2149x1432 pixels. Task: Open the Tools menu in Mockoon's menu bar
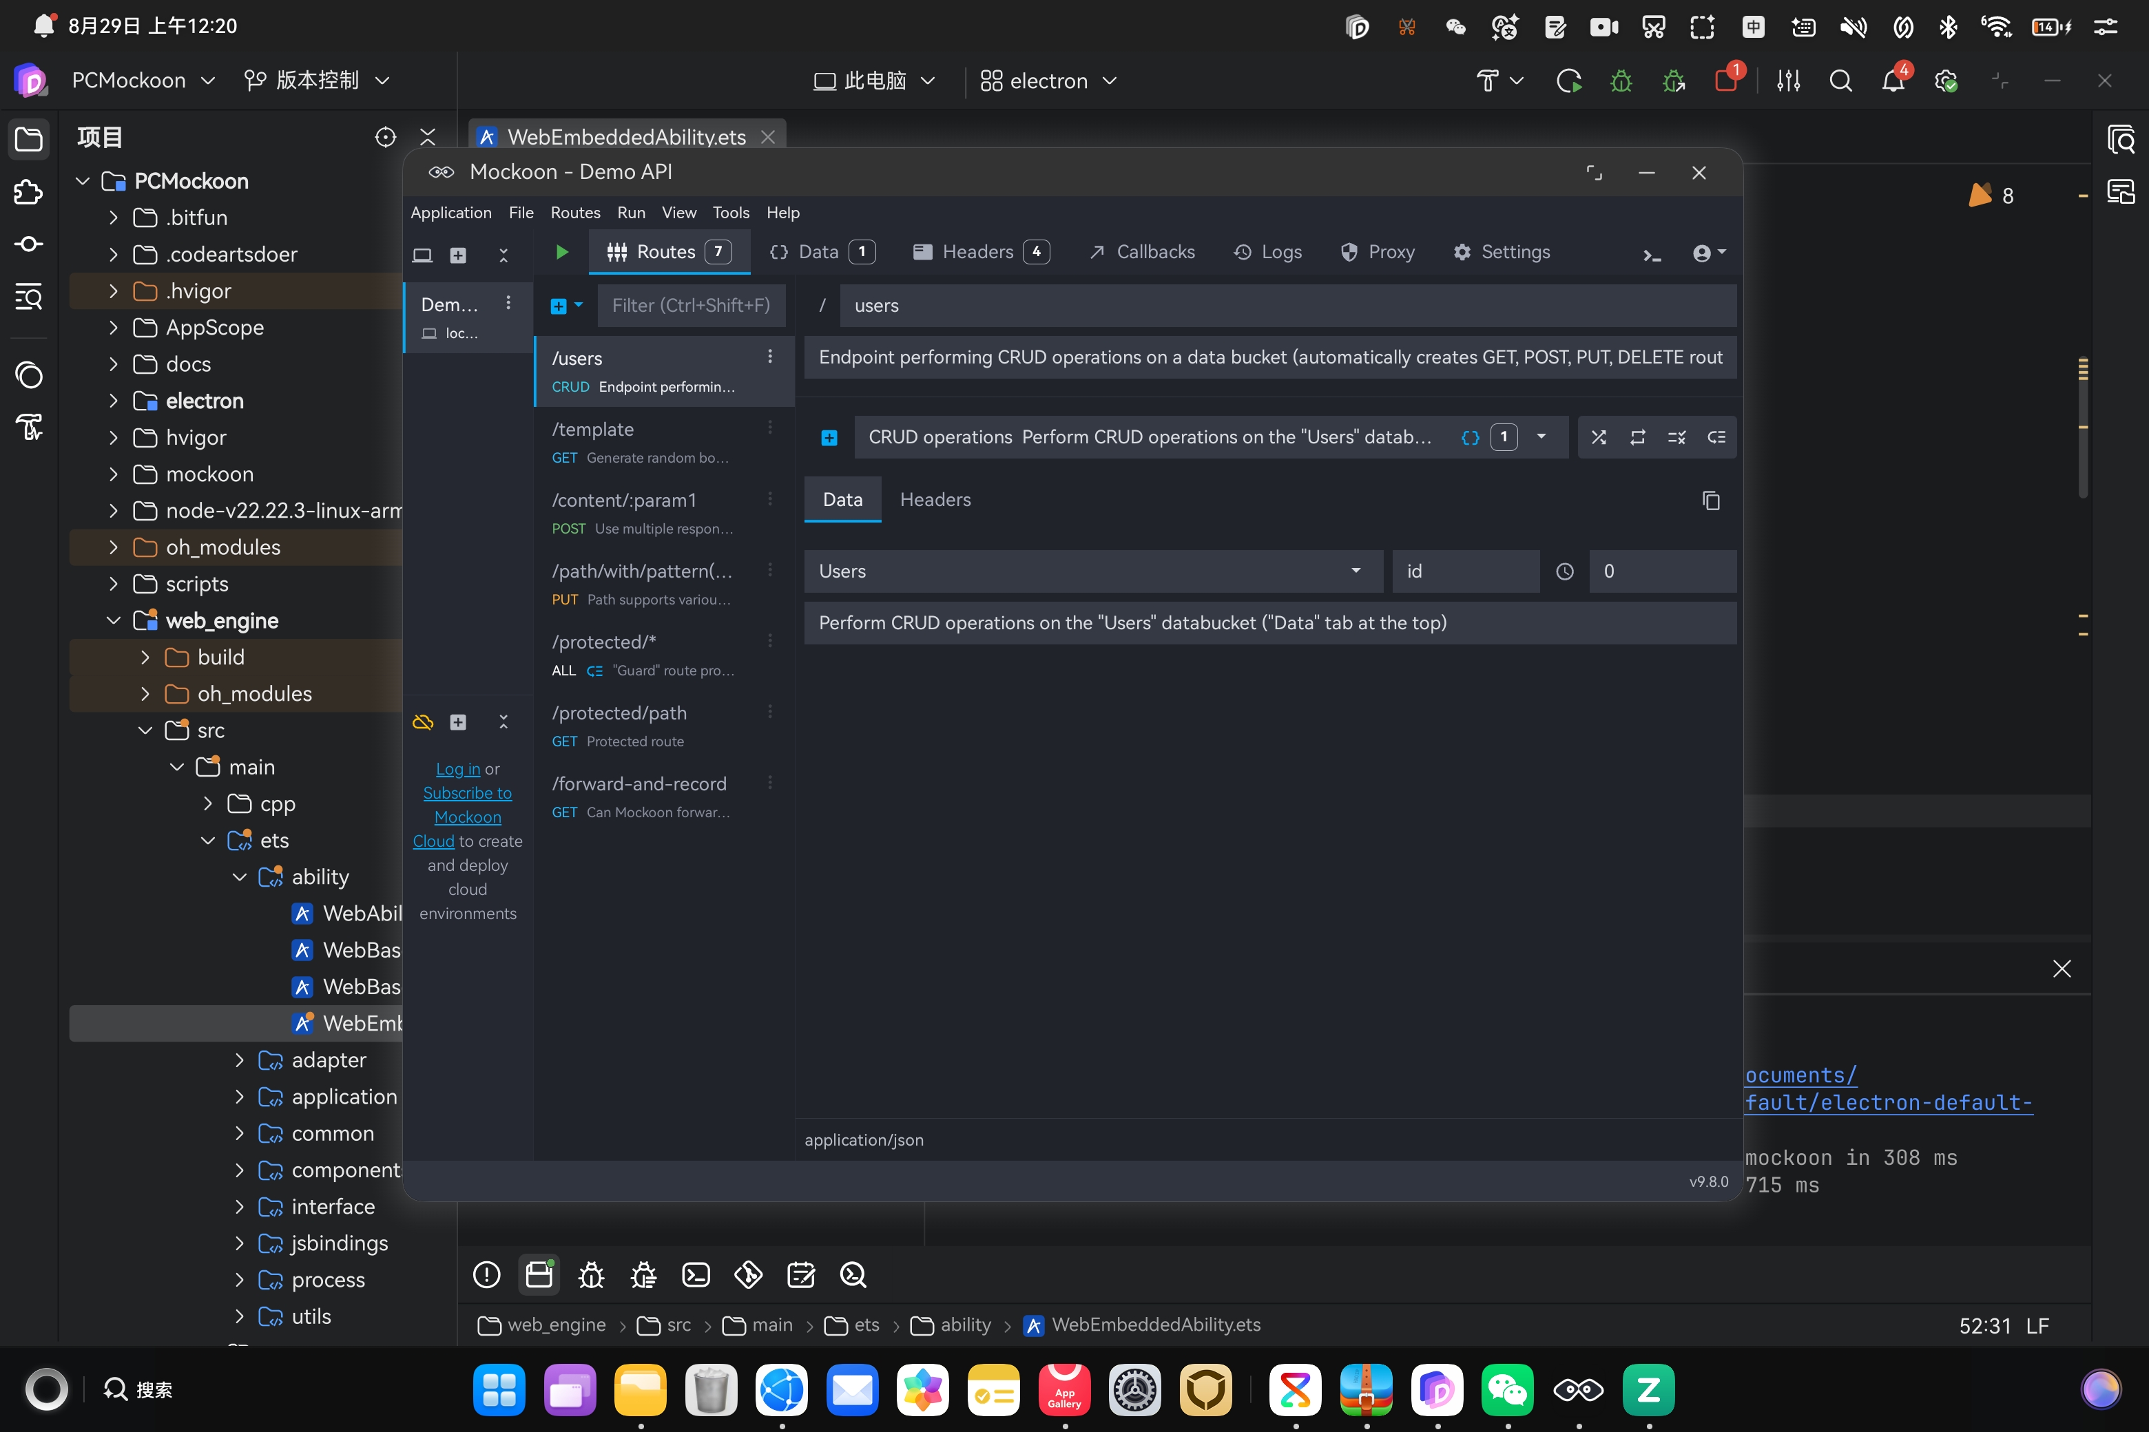[x=731, y=213]
